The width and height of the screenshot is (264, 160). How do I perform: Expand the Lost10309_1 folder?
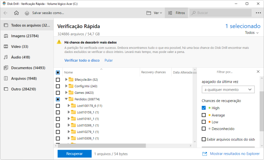click(x=69, y=138)
